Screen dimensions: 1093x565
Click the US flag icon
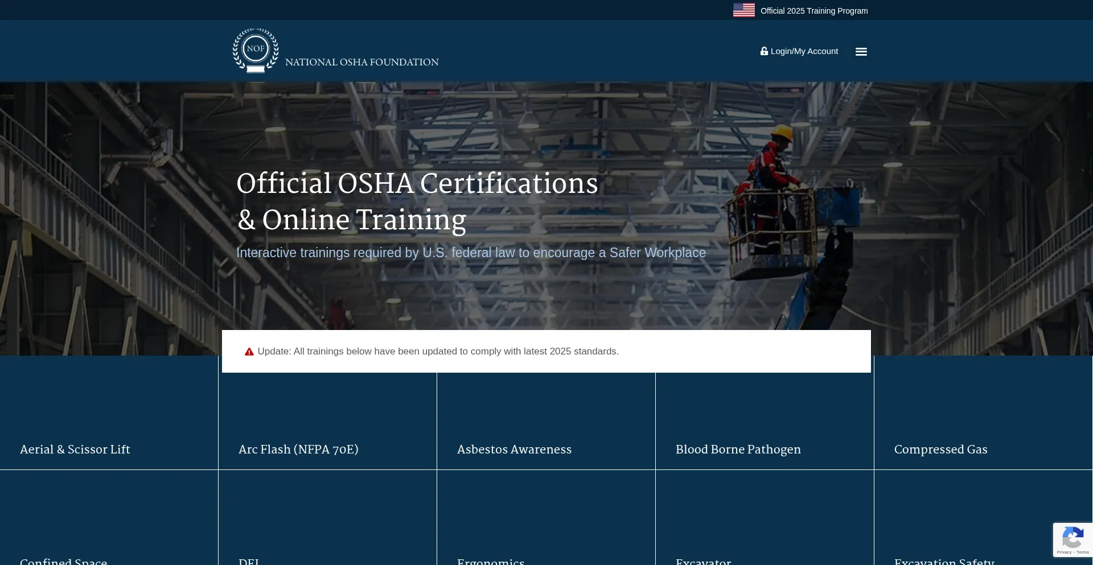point(743,10)
